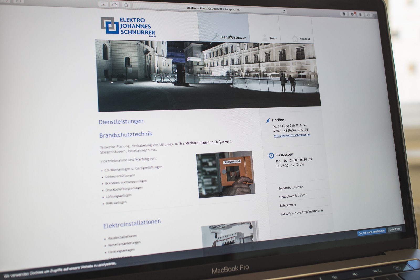Viewport: 420px width, 280px height.
Task: Open the office@elektro-schnurrer.at email link
Action: pos(292,135)
